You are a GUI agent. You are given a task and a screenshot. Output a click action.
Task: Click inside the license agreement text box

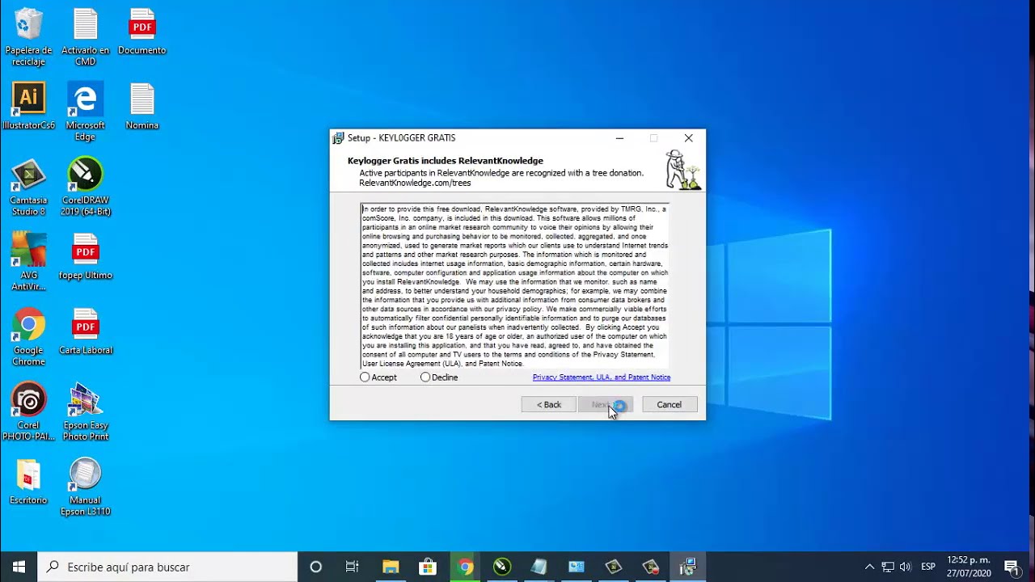pyautogui.click(x=515, y=286)
